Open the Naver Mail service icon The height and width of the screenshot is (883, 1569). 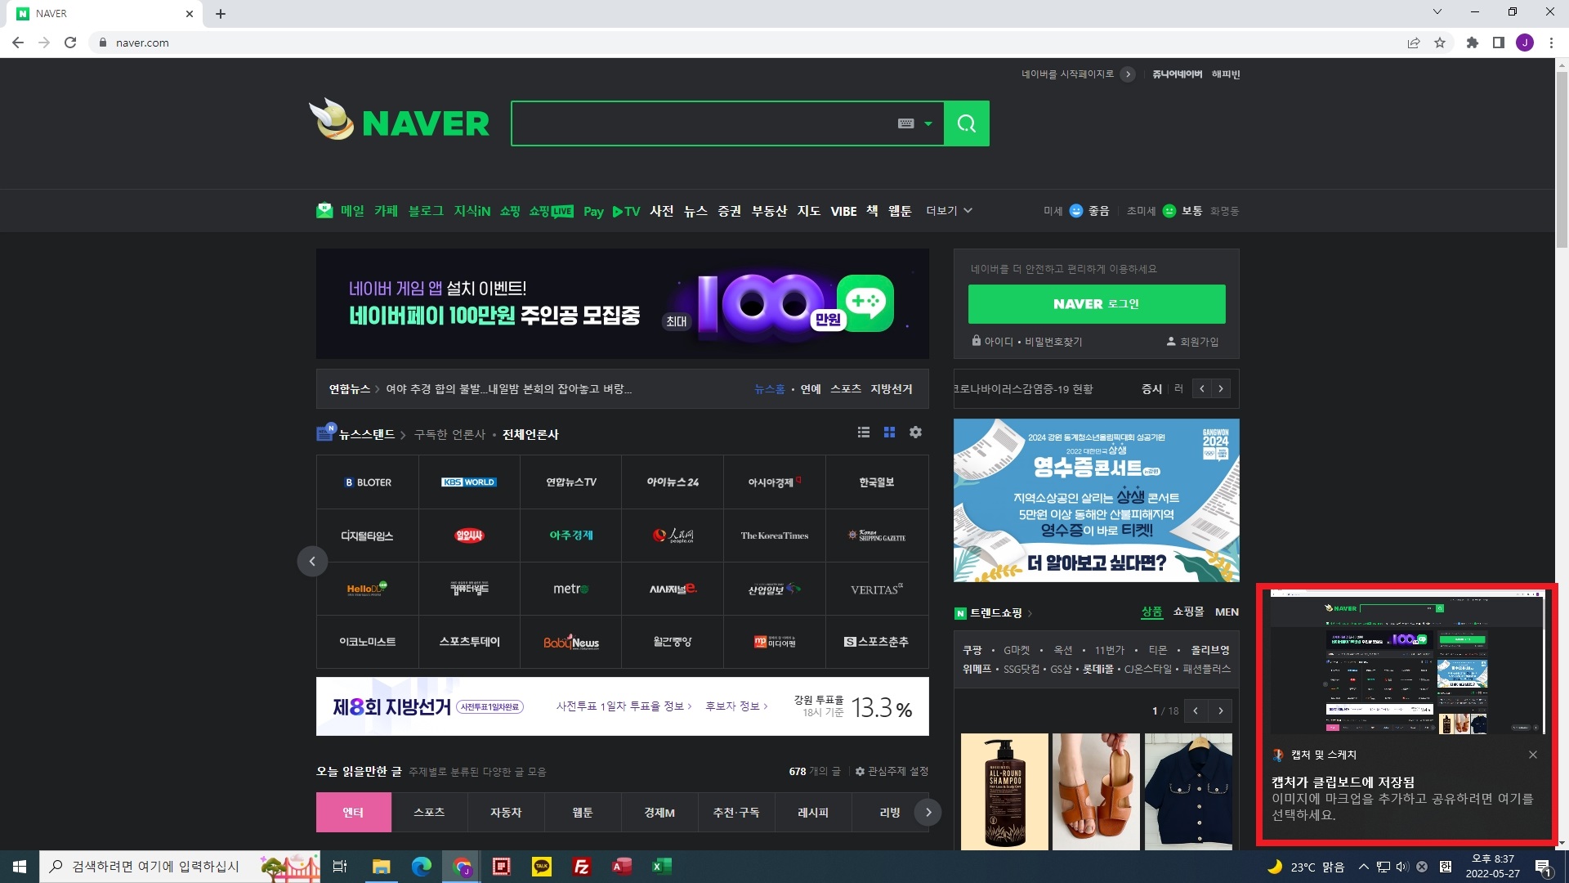tap(324, 211)
